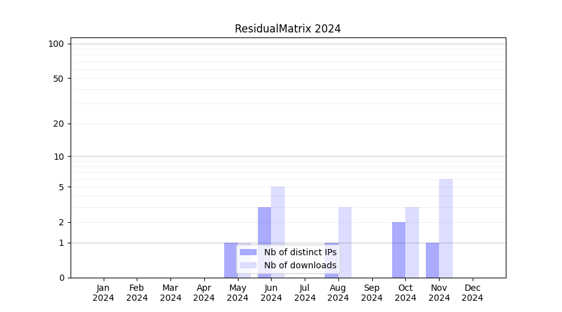Select the October downloads bar
The height and width of the screenshot is (312, 562).
412,242
